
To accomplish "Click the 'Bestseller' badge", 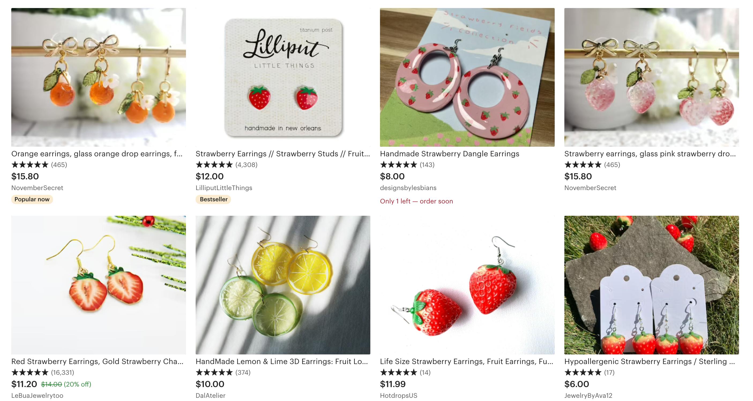I will (x=213, y=199).
